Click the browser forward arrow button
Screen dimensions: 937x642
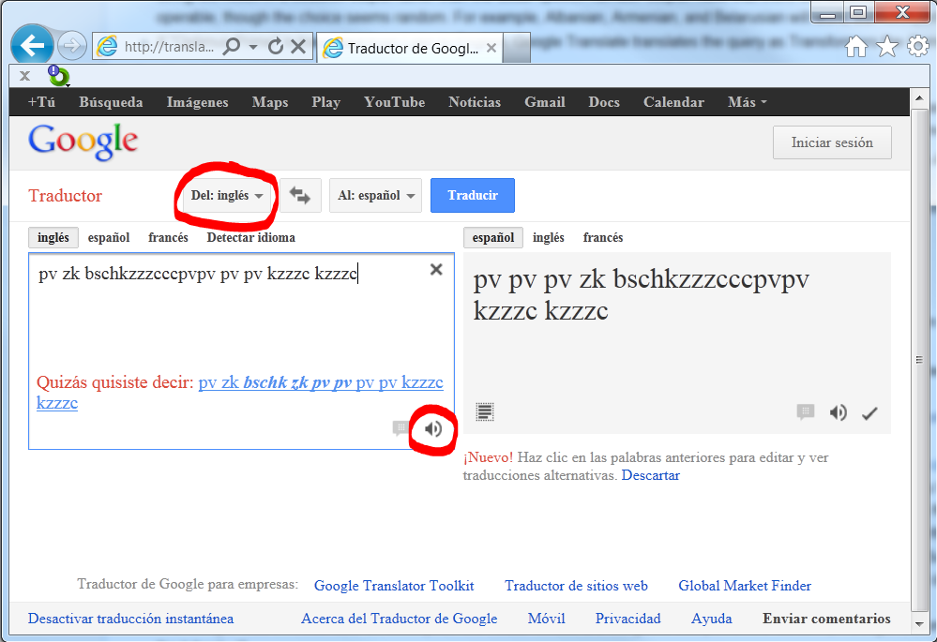point(72,45)
